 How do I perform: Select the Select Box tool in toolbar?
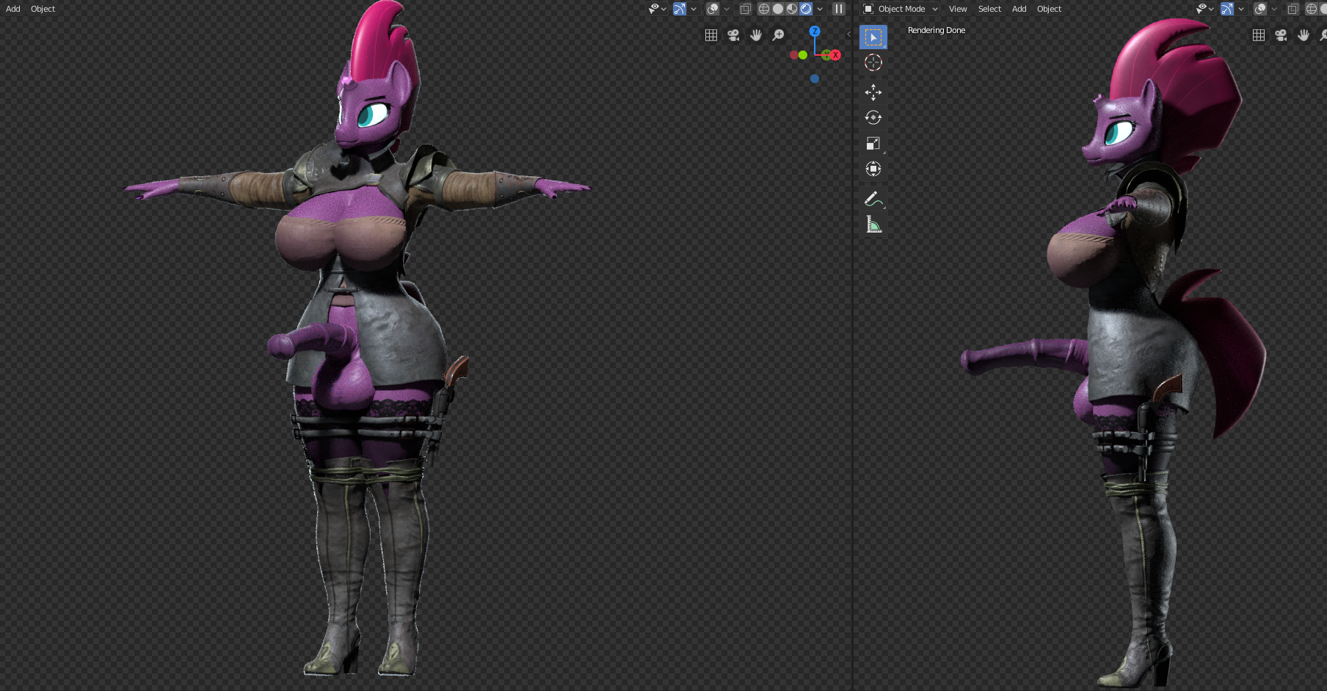pyautogui.click(x=873, y=37)
